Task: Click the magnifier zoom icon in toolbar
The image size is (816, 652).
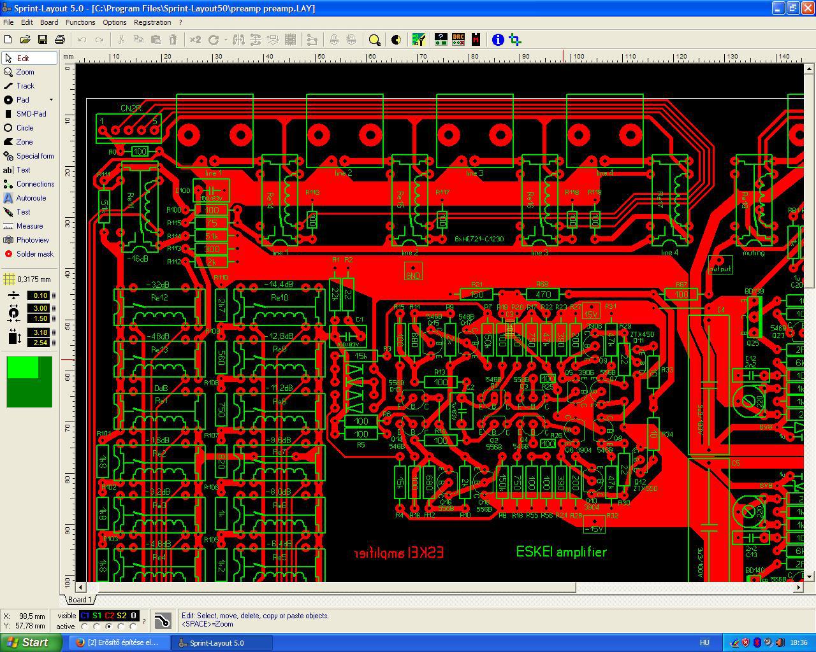Action: [x=375, y=39]
